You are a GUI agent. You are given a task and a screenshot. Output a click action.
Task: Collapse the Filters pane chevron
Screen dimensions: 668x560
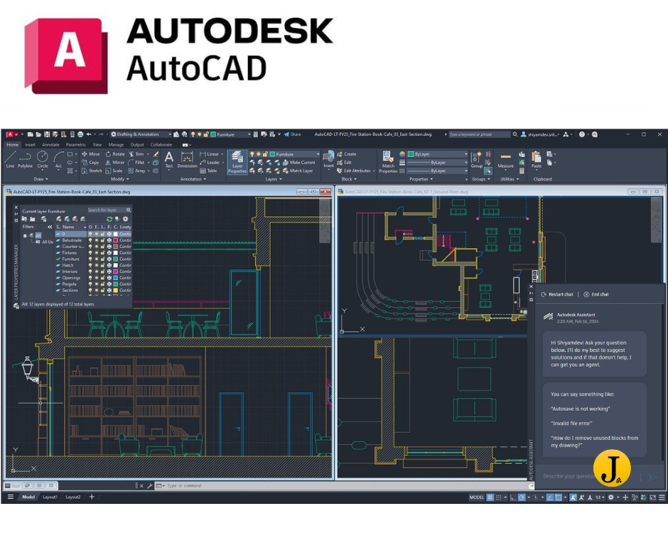pyautogui.click(x=50, y=227)
